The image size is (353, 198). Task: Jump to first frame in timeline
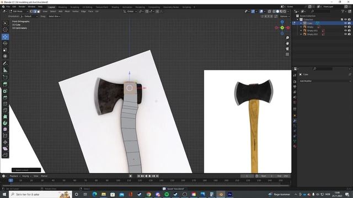tap(138, 176)
